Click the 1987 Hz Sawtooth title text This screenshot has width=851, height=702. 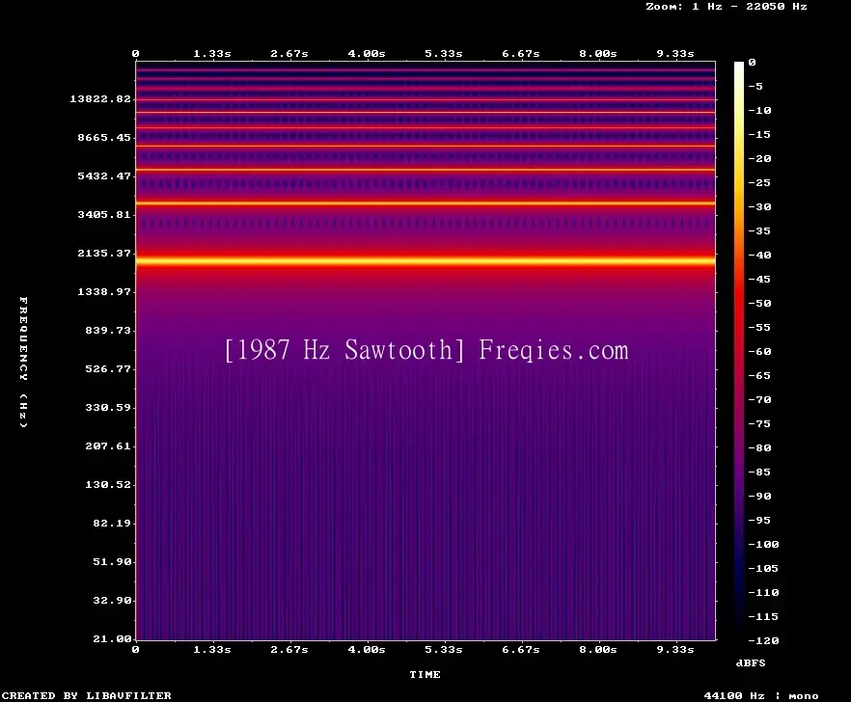(x=344, y=350)
